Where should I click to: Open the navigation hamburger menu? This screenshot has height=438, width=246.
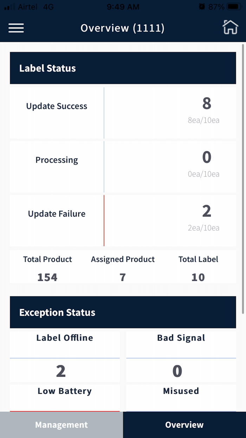(16, 28)
